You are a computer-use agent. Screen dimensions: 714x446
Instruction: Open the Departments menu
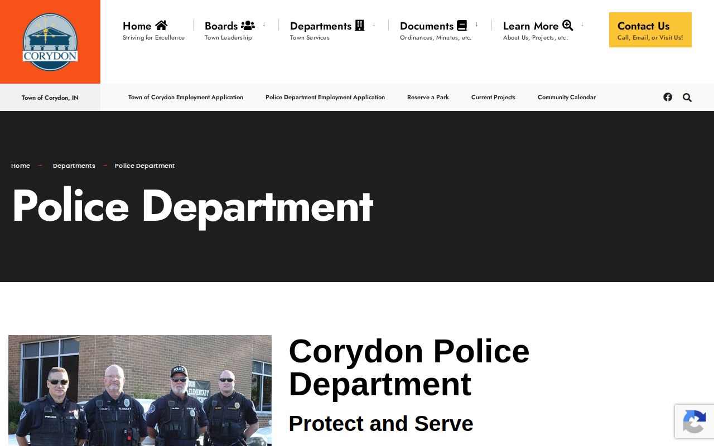point(327,31)
